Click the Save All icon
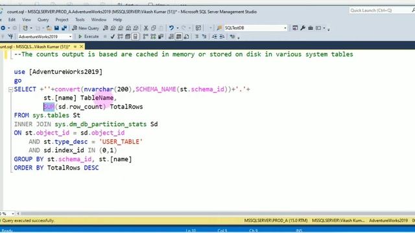 click(x=64, y=28)
